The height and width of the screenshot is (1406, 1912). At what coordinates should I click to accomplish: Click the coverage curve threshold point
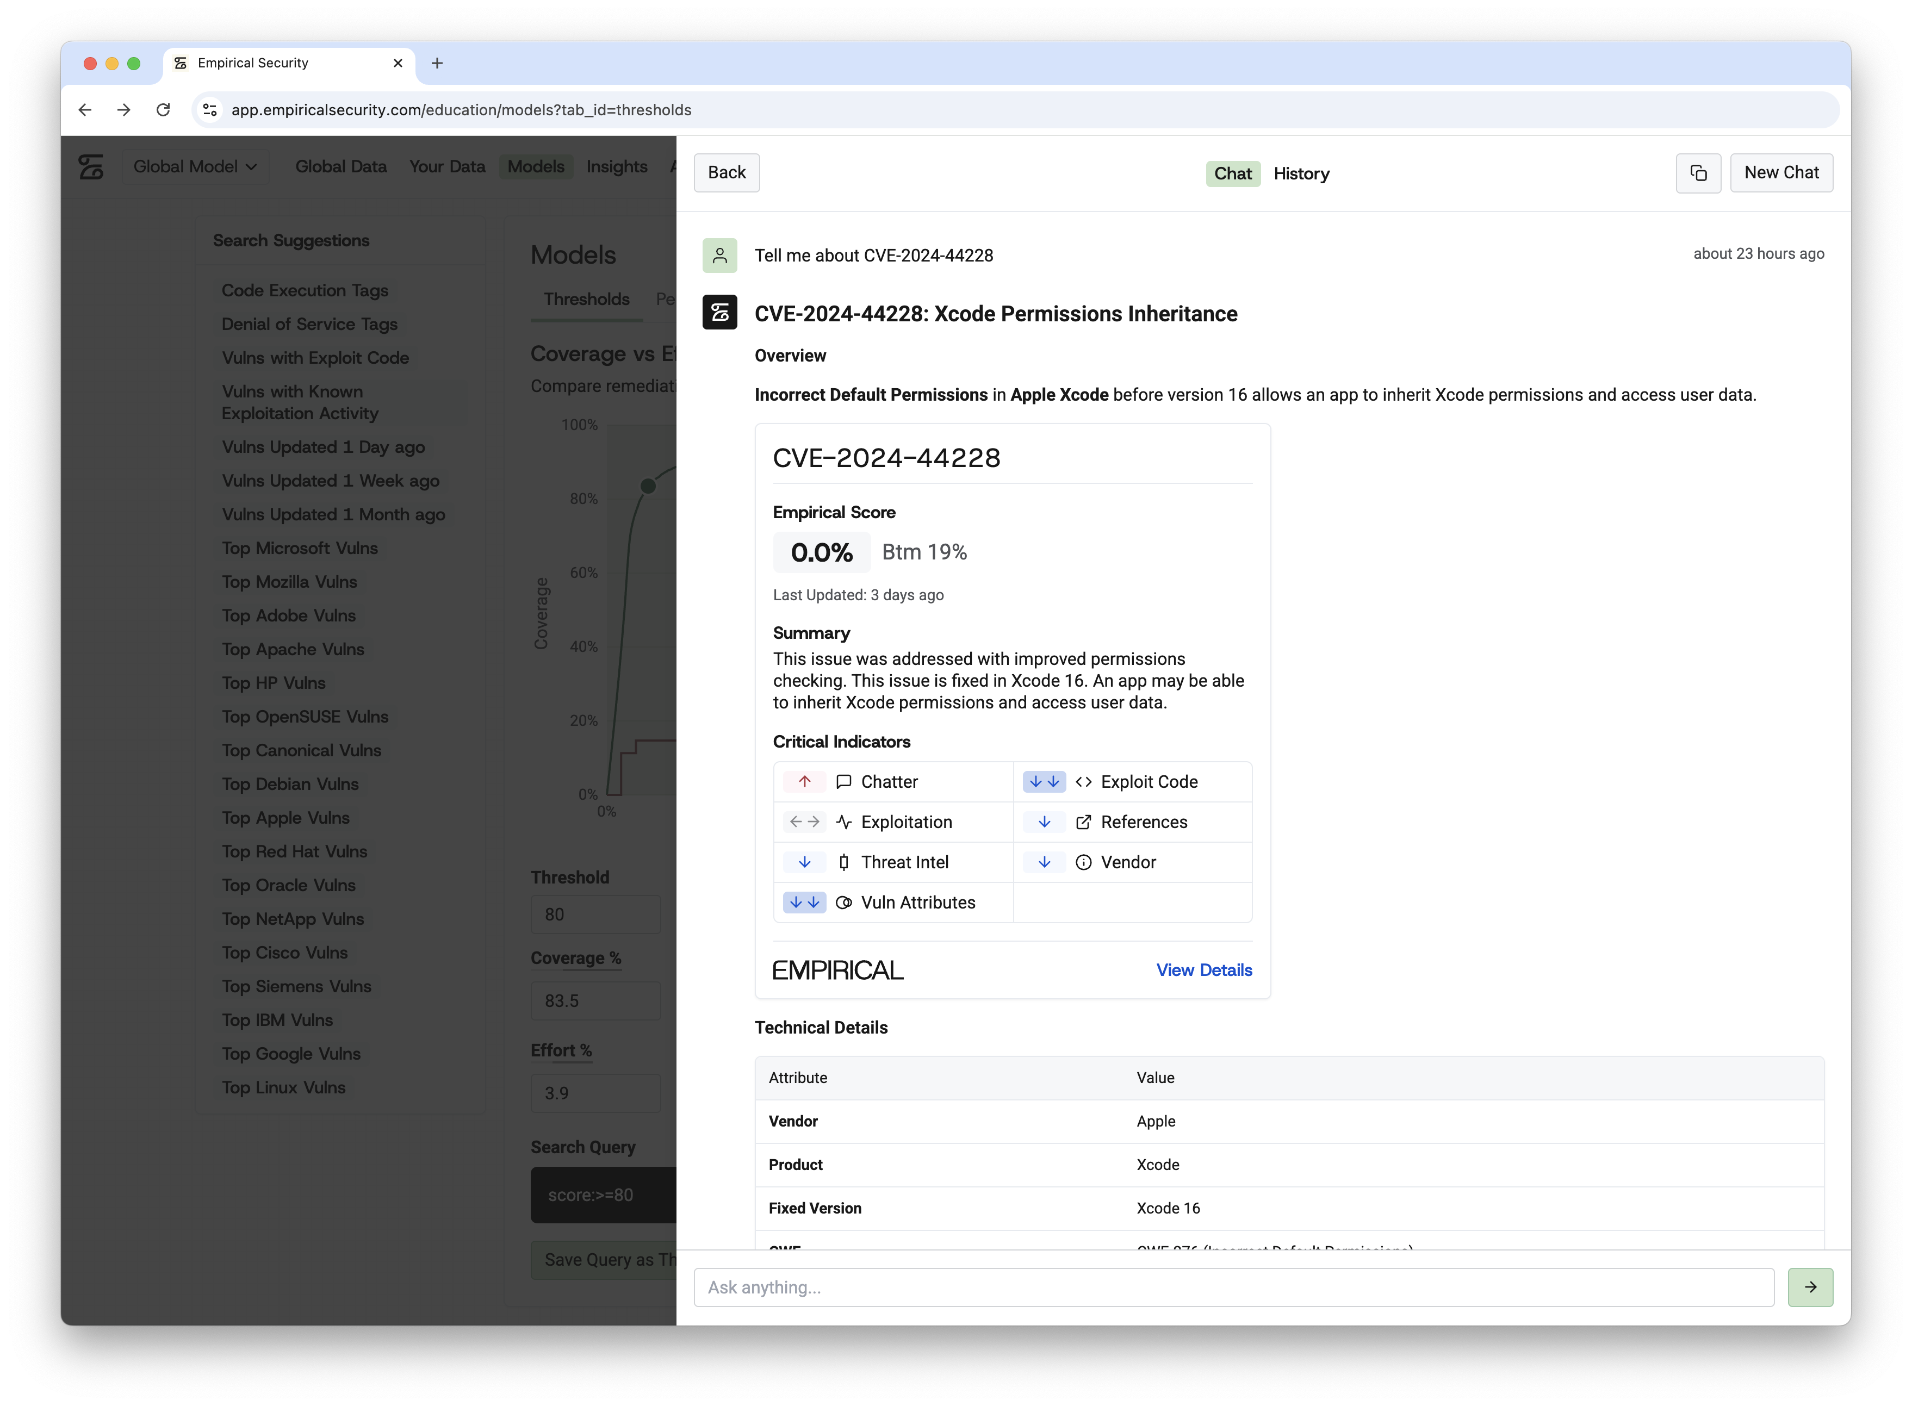[648, 486]
